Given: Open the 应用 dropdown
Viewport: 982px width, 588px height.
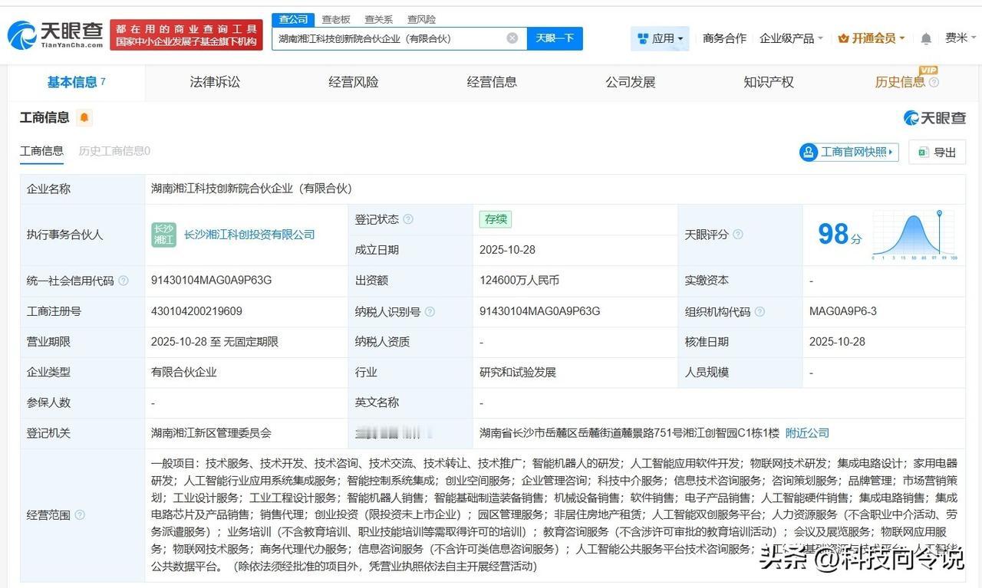Looking at the screenshot, I should tap(658, 37).
